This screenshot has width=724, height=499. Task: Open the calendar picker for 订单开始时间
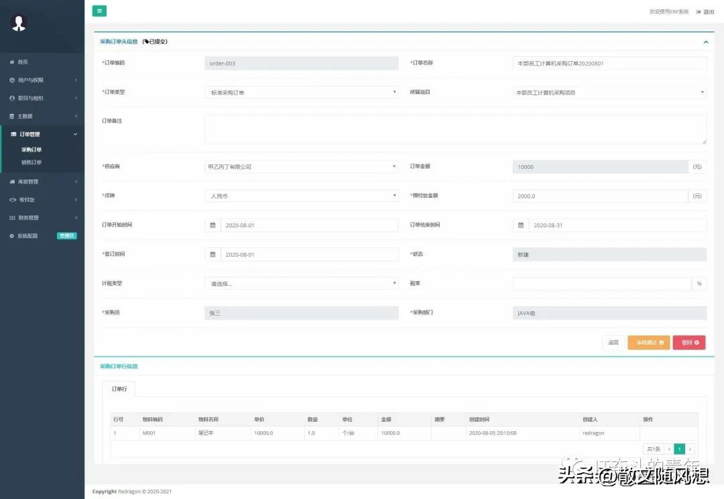(x=213, y=225)
